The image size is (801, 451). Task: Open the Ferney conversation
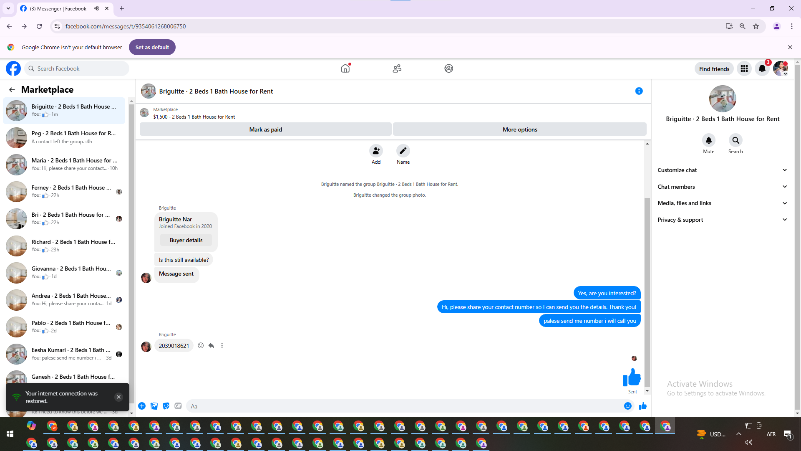pos(64,192)
